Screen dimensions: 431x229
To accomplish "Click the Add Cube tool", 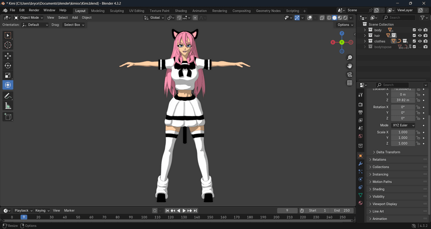I will (8, 117).
